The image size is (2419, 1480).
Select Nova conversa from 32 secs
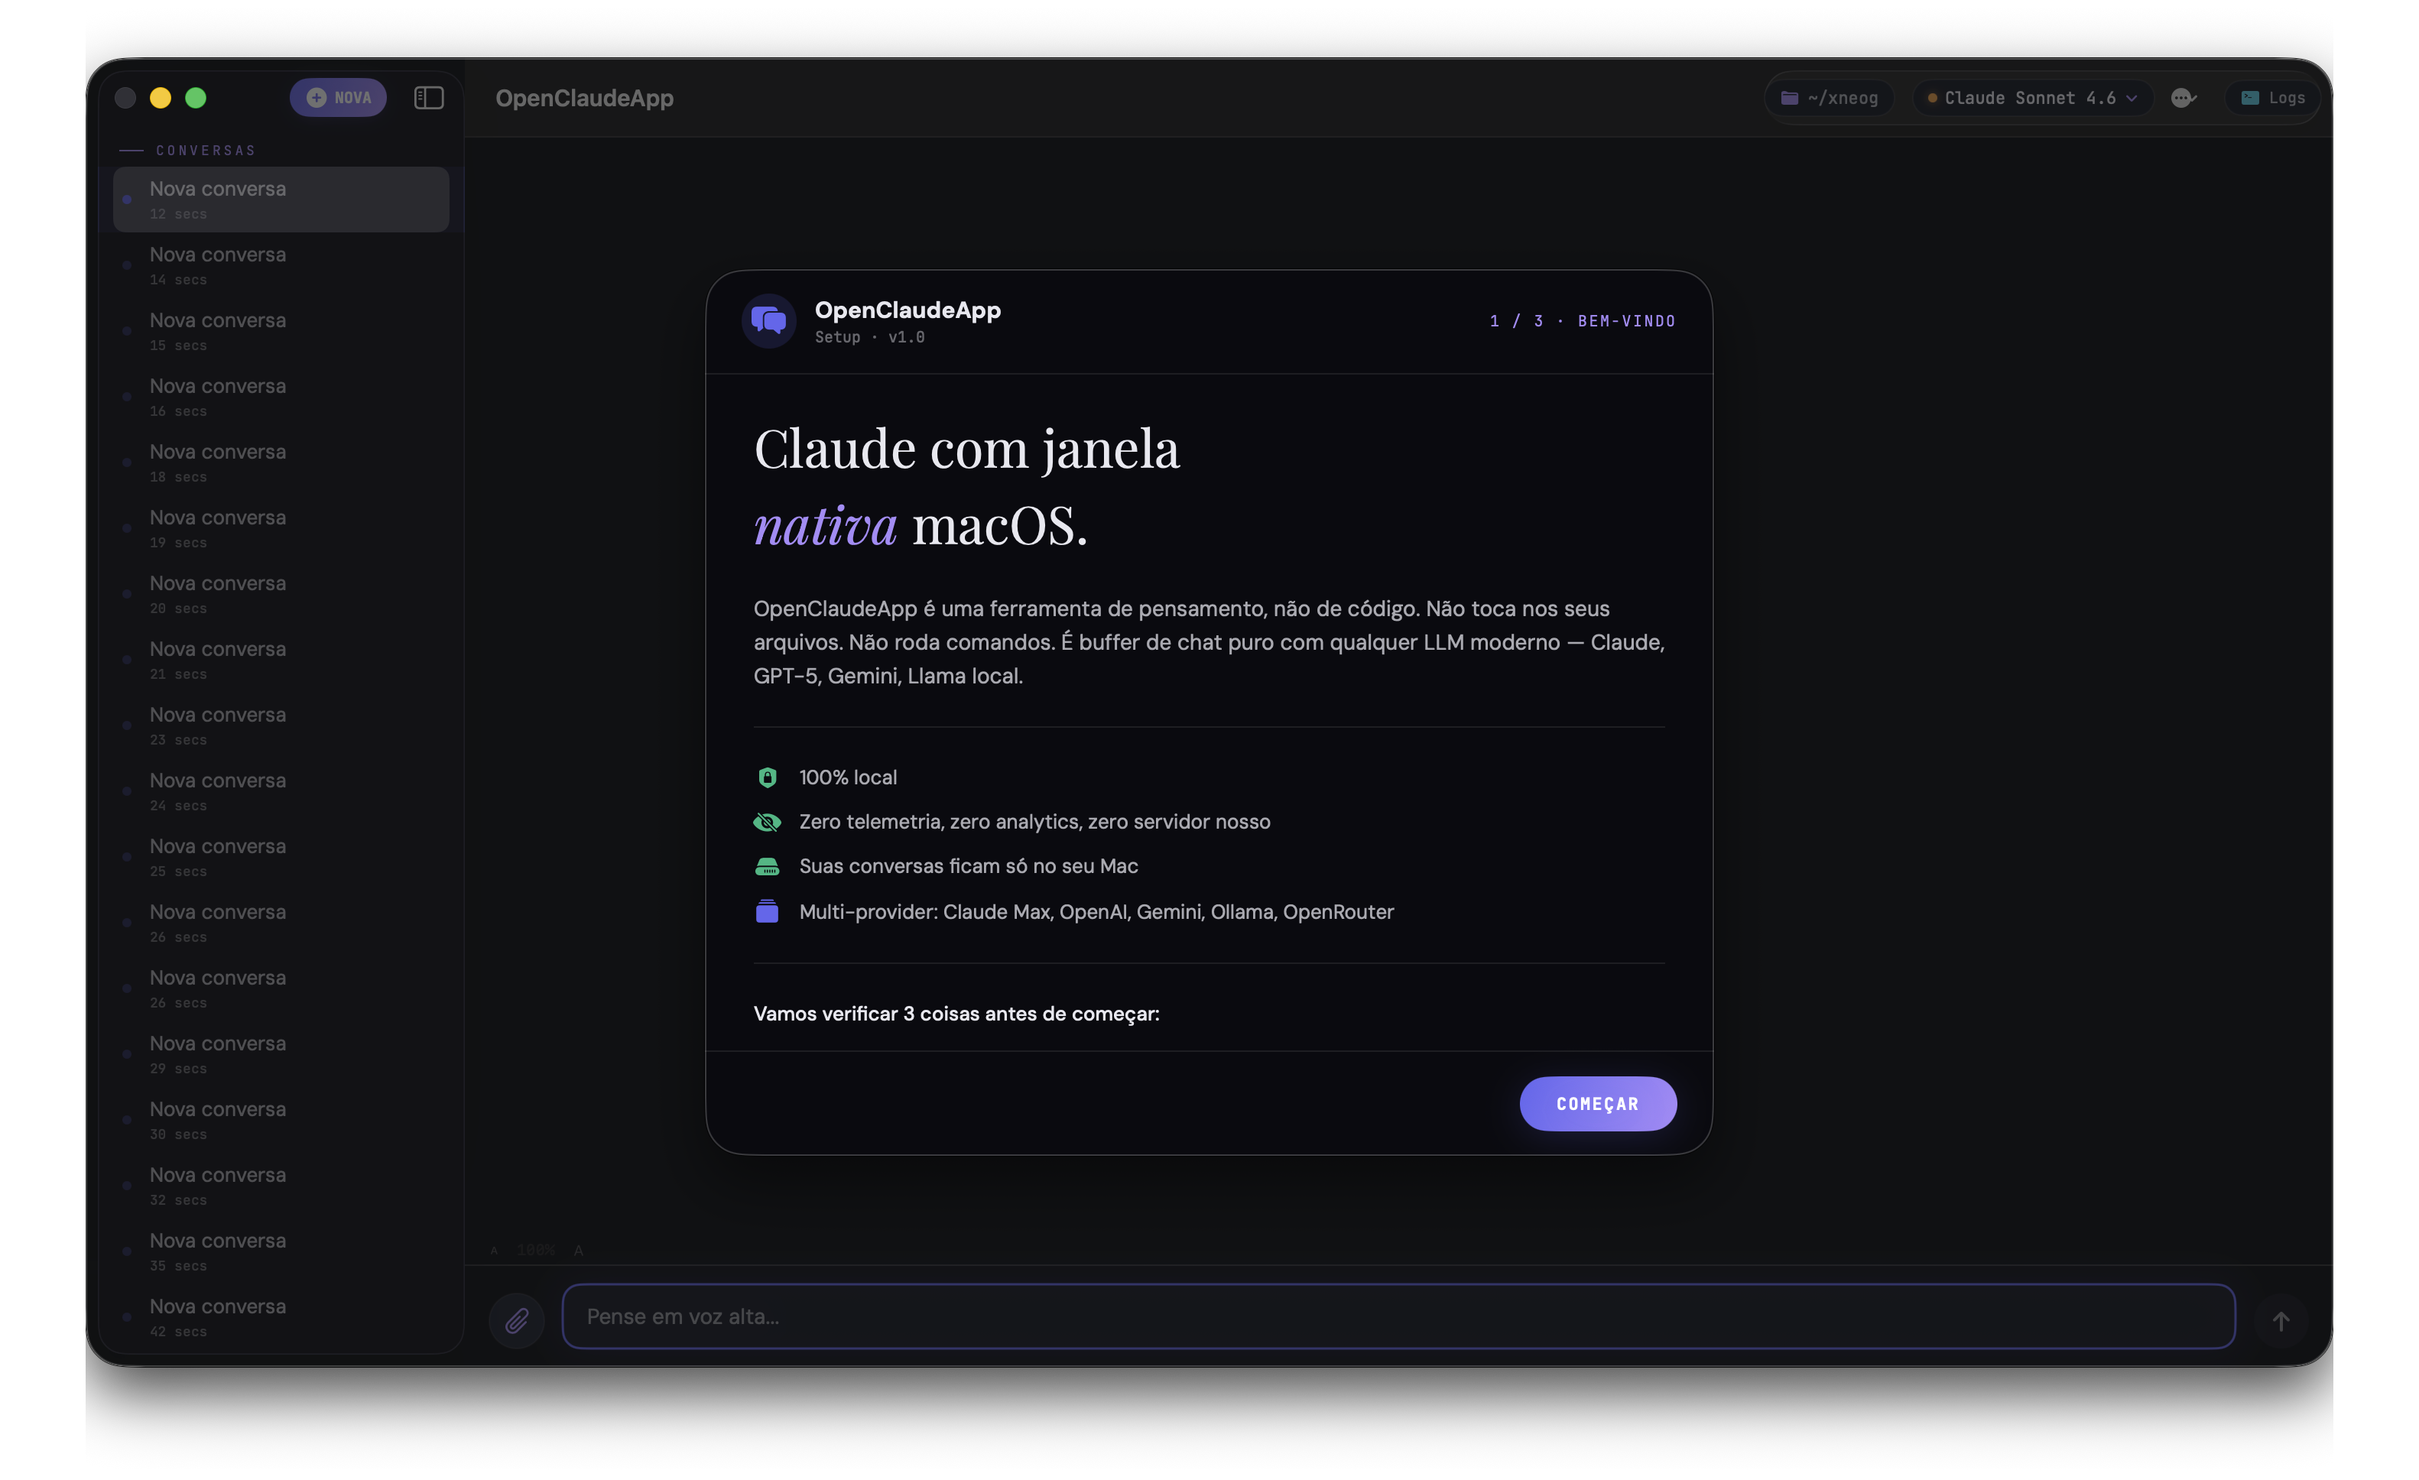(281, 1186)
